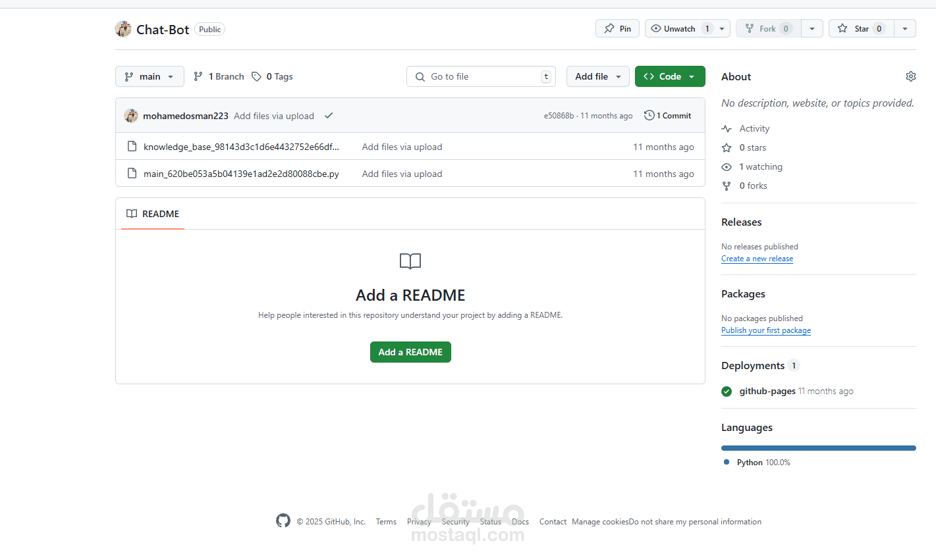Open Publish your first package link

click(766, 330)
